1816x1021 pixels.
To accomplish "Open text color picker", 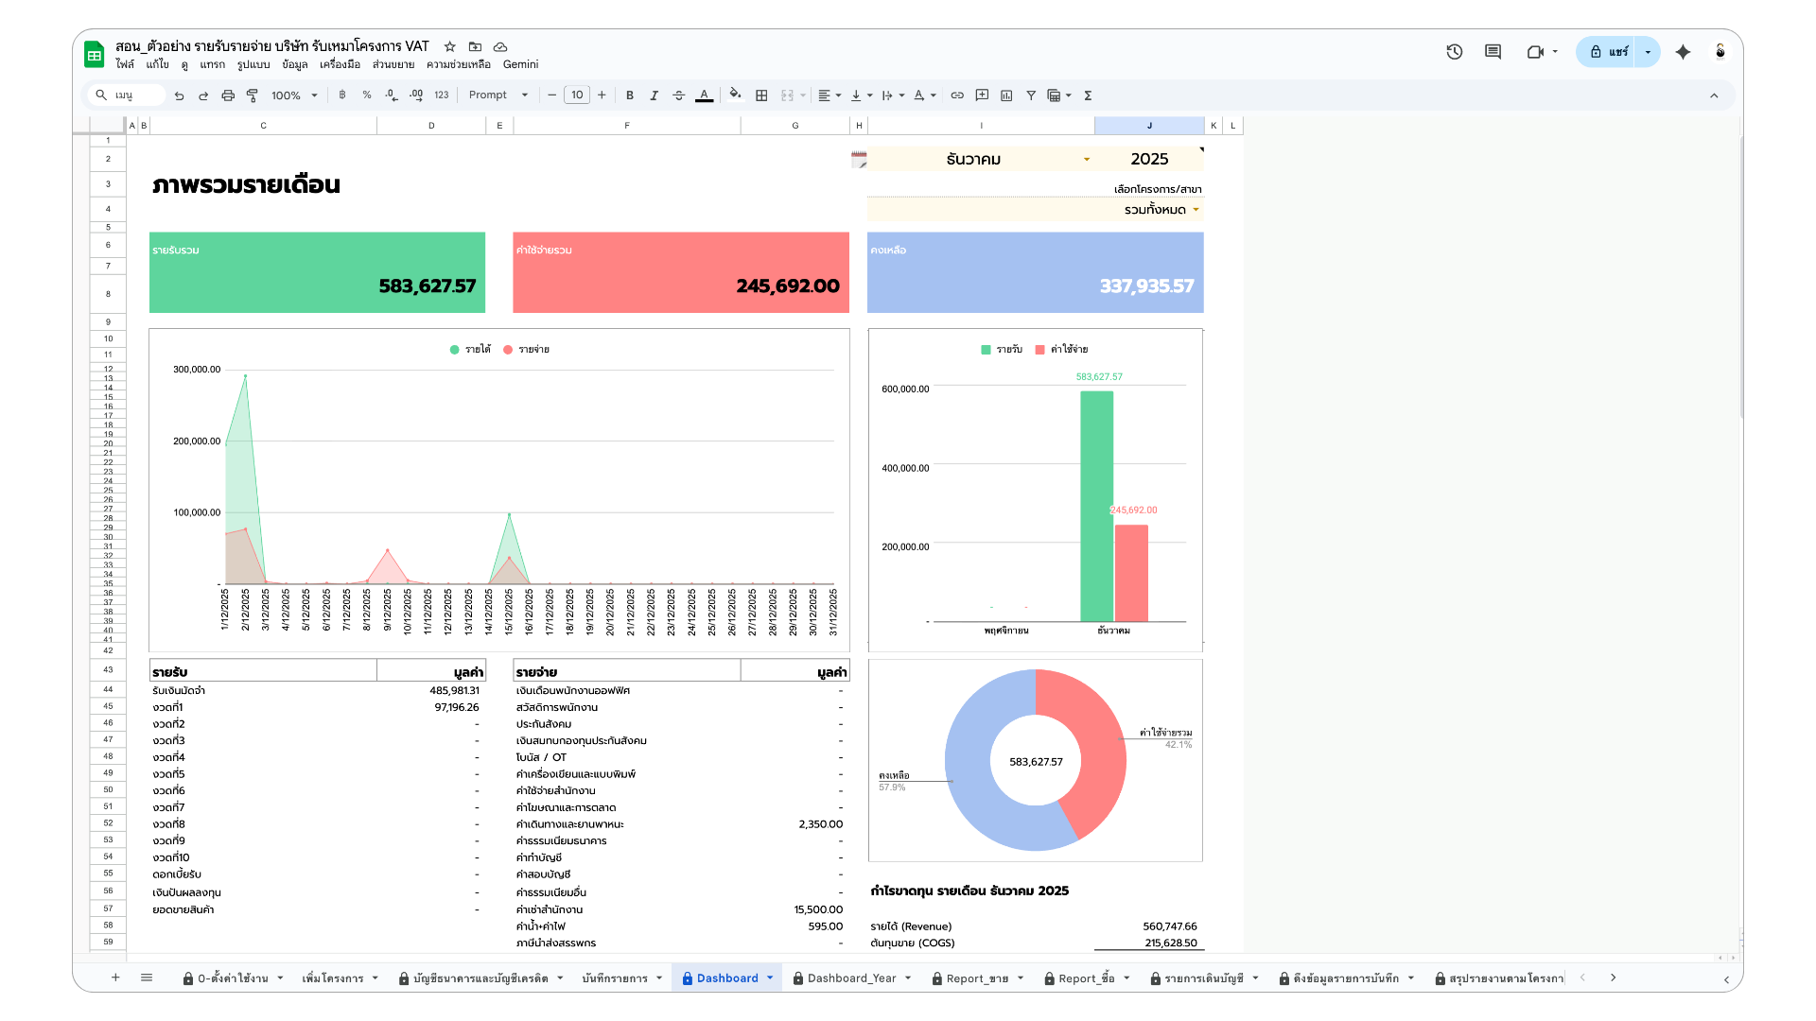I will (704, 95).
